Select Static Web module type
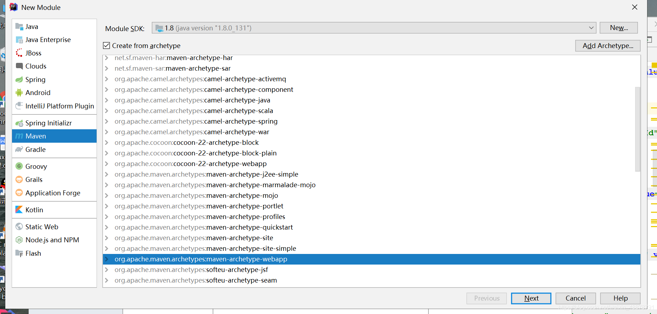This screenshot has width=657, height=314. tap(54, 227)
